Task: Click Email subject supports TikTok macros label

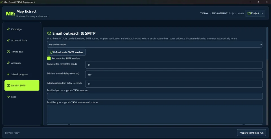Action: [67, 90]
